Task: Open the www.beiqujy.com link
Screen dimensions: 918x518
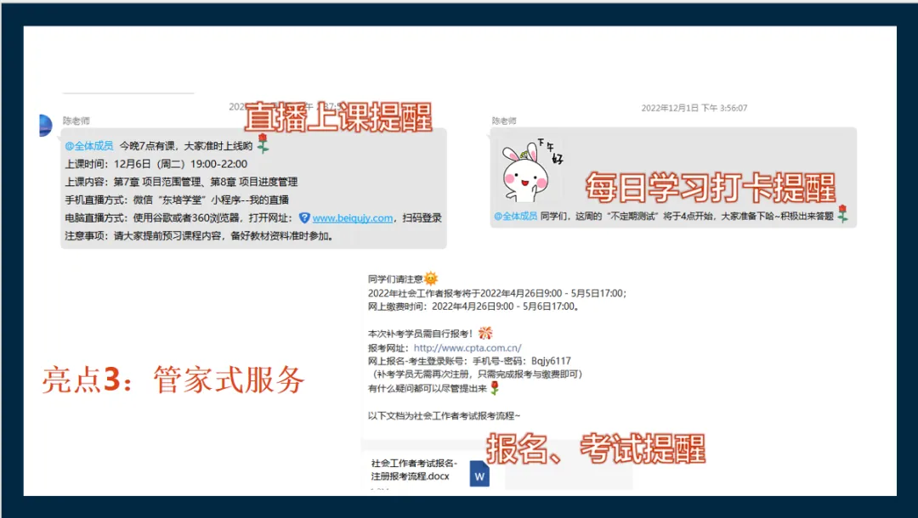Action: (353, 218)
